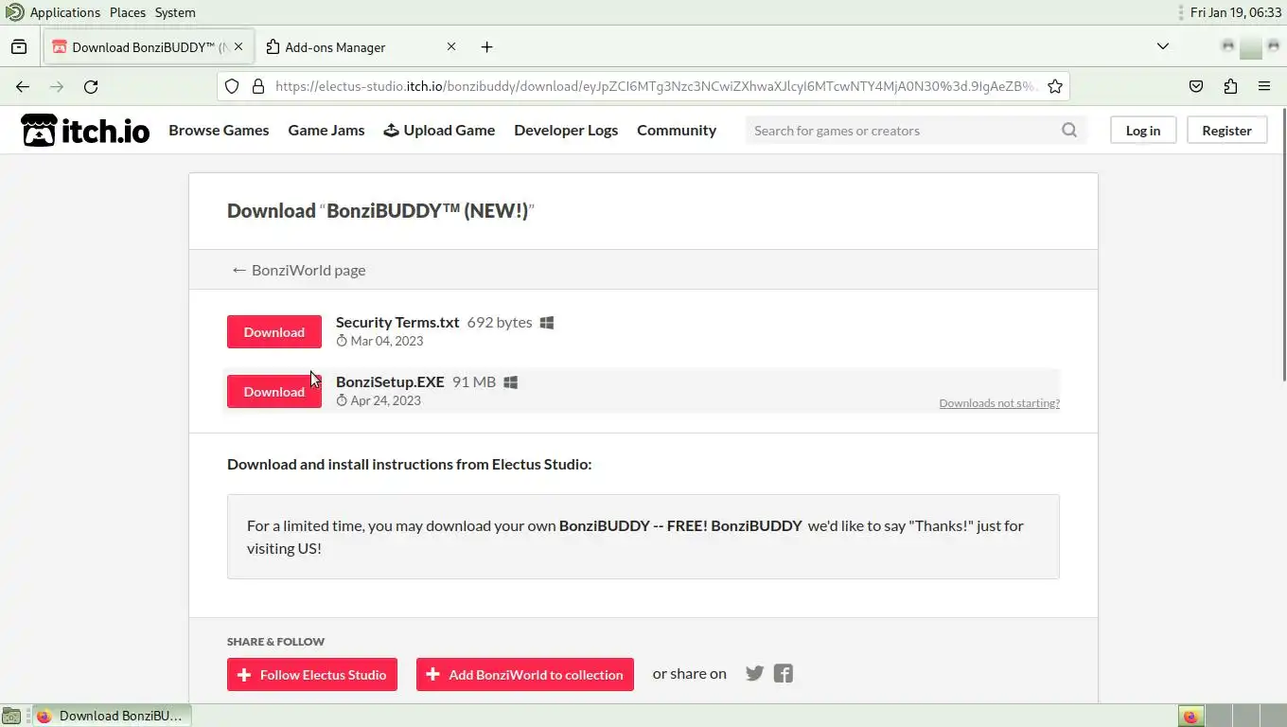
Task: Click the show desktop icon in bottom panel
Action: tap(10, 716)
